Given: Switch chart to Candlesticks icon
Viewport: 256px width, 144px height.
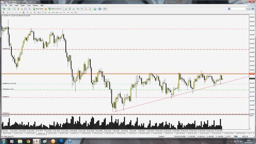Looking at the screenshot, I should (x=70, y=9).
